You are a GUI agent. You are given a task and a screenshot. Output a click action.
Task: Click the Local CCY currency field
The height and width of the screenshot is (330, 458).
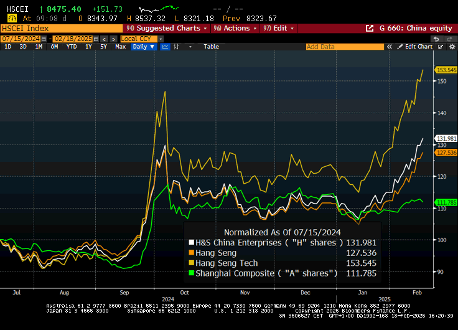coord(138,39)
